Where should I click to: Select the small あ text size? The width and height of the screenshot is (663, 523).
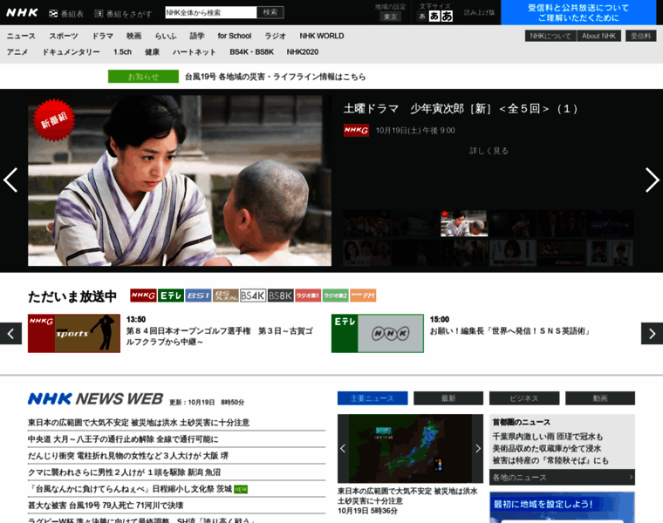[422, 17]
